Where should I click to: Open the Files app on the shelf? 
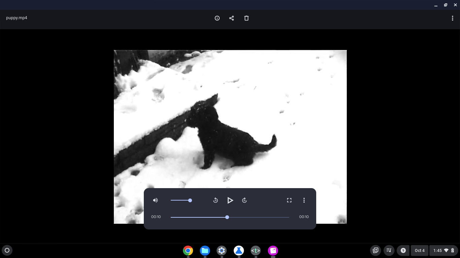coord(205,250)
